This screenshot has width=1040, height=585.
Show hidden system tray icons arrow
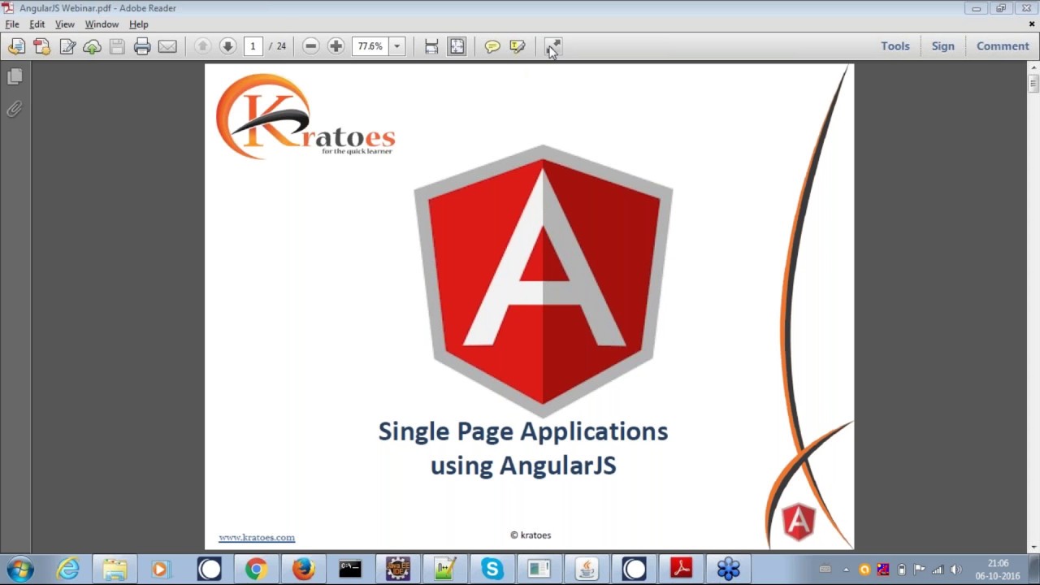846,570
